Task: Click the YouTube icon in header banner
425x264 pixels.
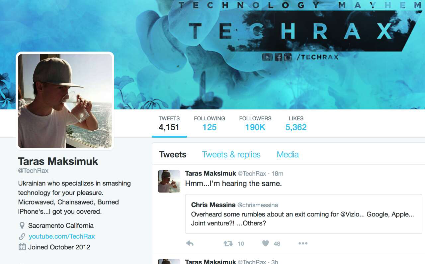Action: click(x=267, y=57)
